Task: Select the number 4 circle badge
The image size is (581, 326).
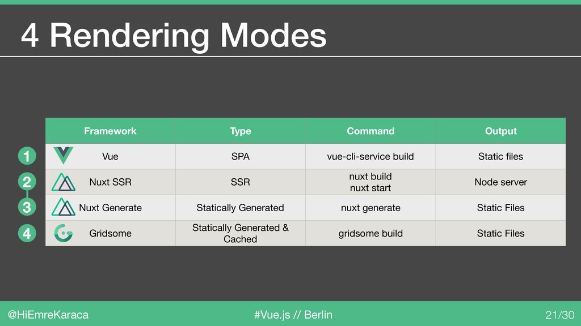Action: [x=27, y=234]
